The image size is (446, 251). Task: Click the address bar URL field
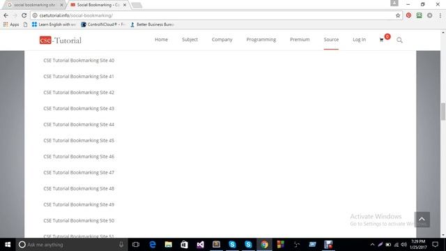coord(216,15)
